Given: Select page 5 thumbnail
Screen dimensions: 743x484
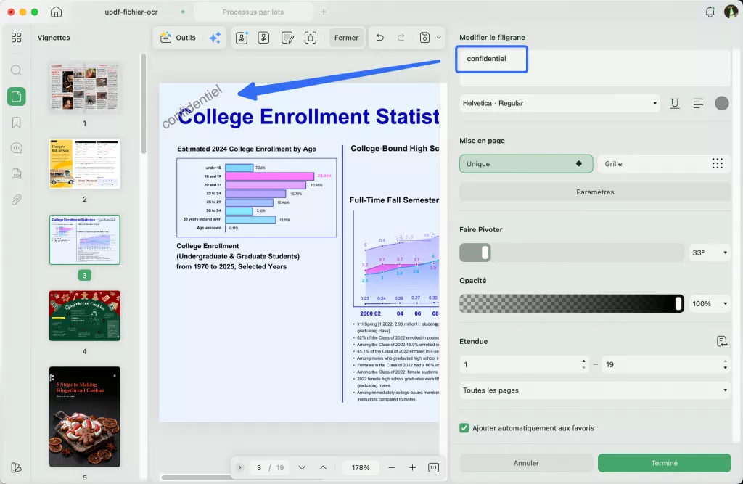Looking at the screenshot, I should point(85,417).
